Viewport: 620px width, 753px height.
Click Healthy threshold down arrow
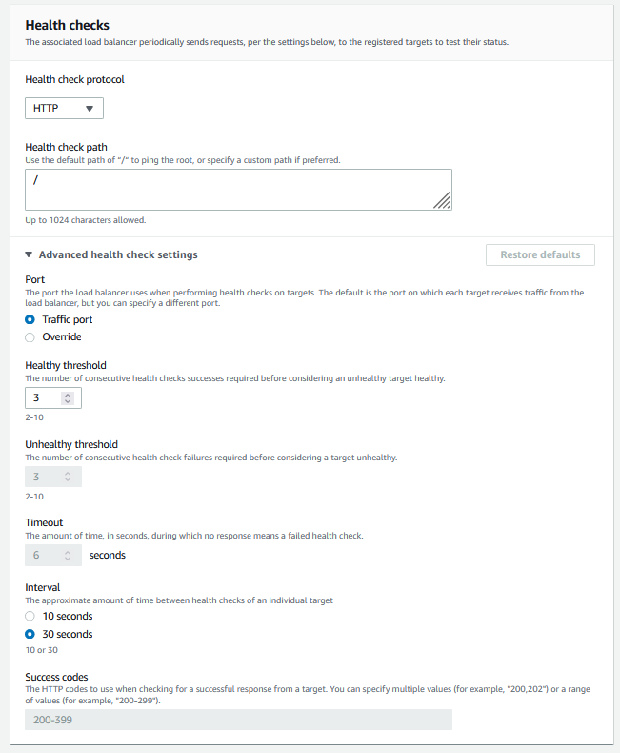click(70, 401)
